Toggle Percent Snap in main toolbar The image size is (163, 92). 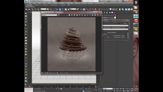(x=93, y=9)
